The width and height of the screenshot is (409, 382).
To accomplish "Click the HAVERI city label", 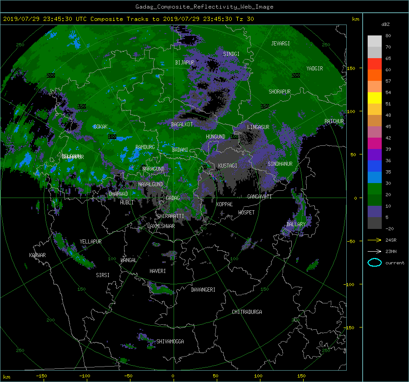I will pyautogui.click(x=158, y=271).
